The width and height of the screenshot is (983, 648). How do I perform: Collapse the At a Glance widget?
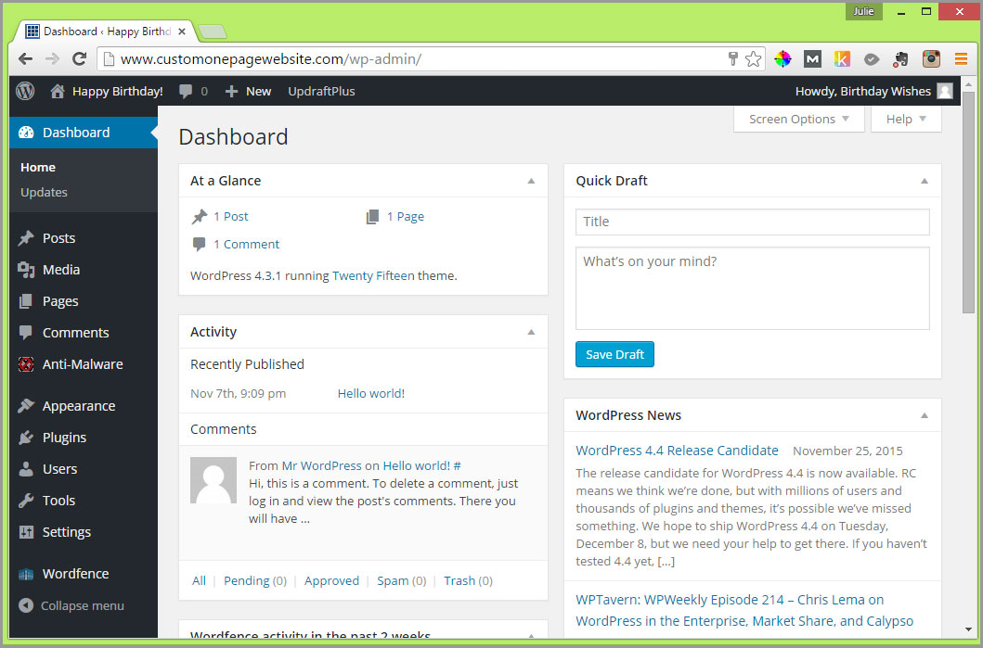tap(531, 181)
